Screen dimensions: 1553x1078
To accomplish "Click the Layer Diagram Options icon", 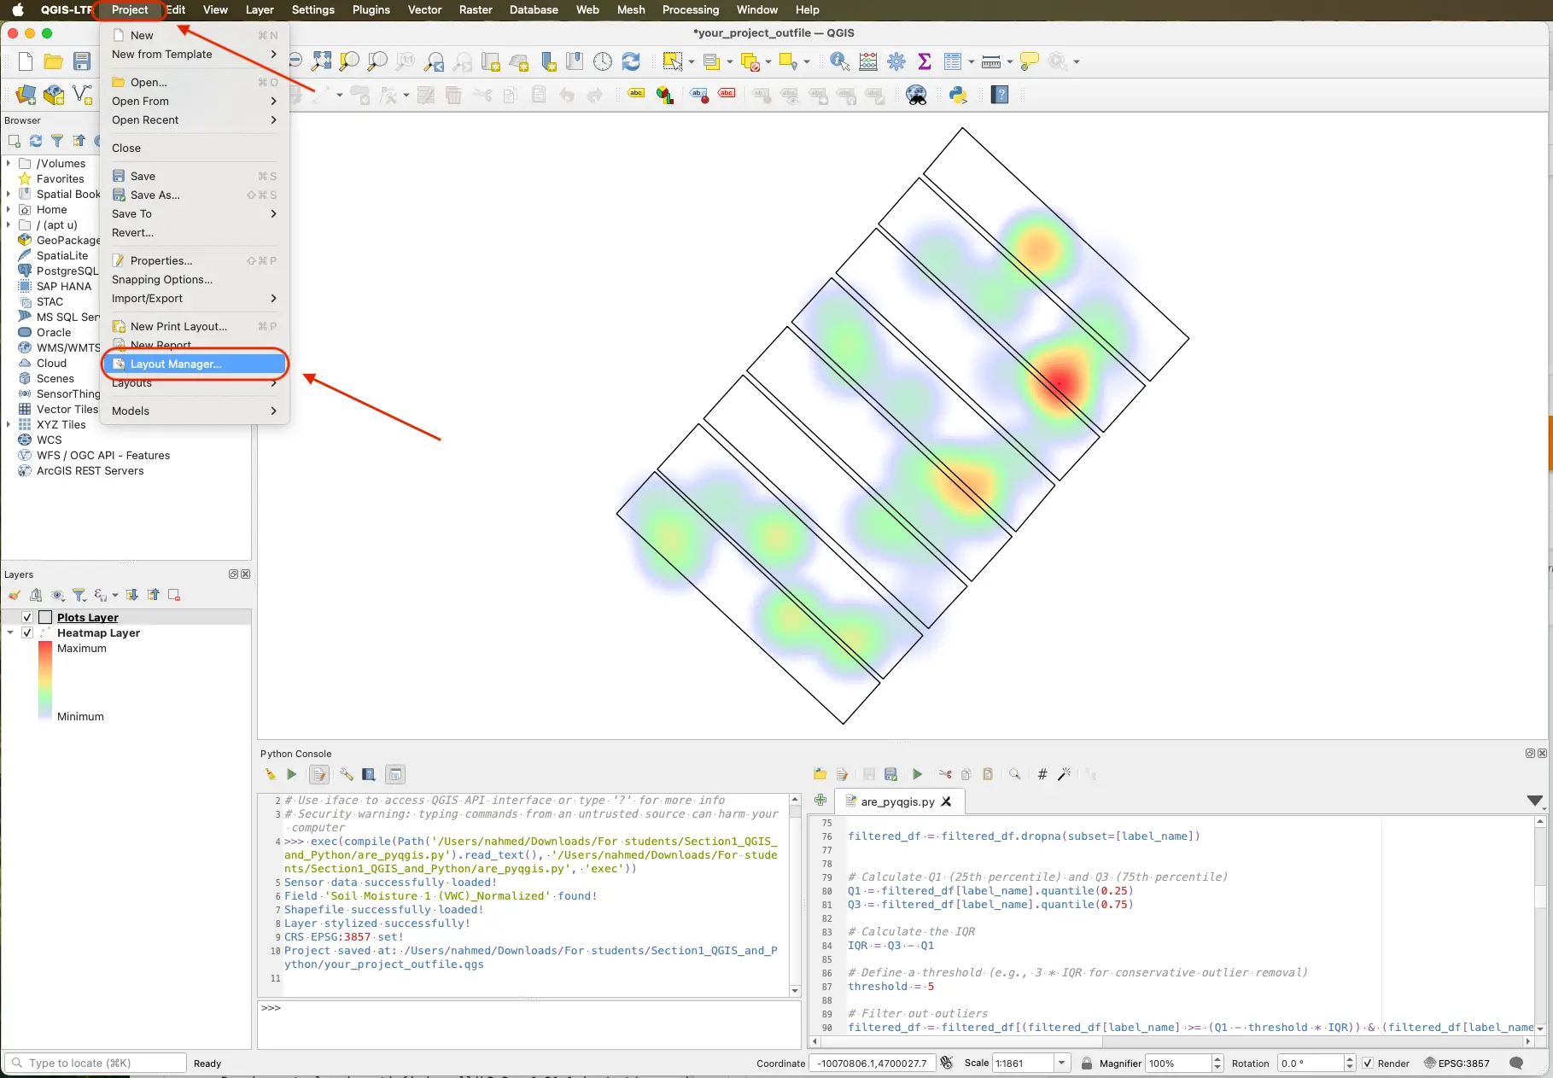I will coord(664,95).
